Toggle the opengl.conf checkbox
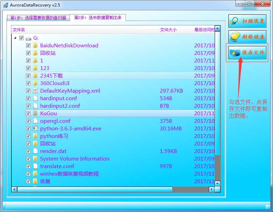 28,121
